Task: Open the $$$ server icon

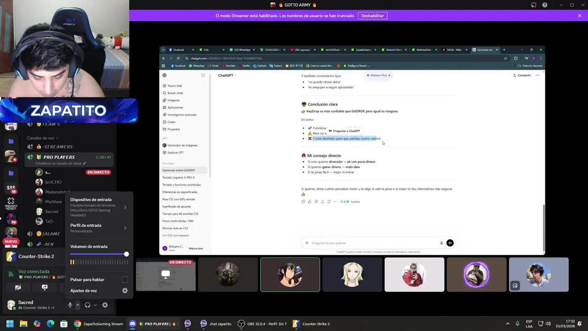Action: click(11, 188)
